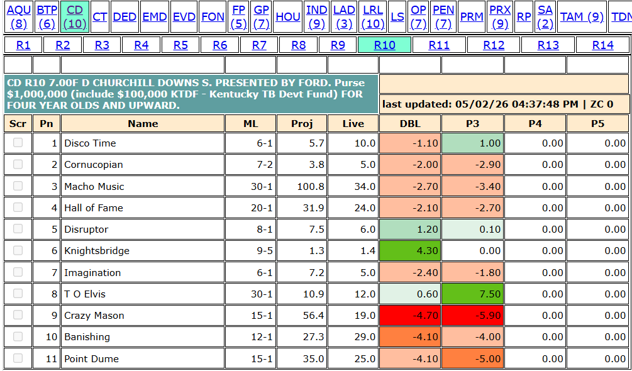The width and height of the screenshot is (632, 371).
Task: Open the LS track link
Action: coord(397,16)
